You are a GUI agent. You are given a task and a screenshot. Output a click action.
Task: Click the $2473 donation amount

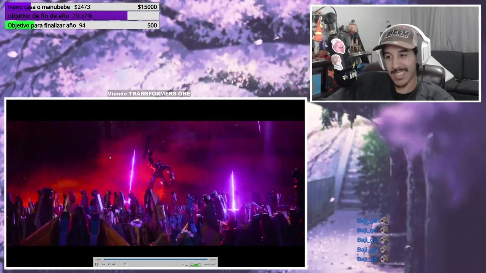pyautogui.click(x=82, y=7)
